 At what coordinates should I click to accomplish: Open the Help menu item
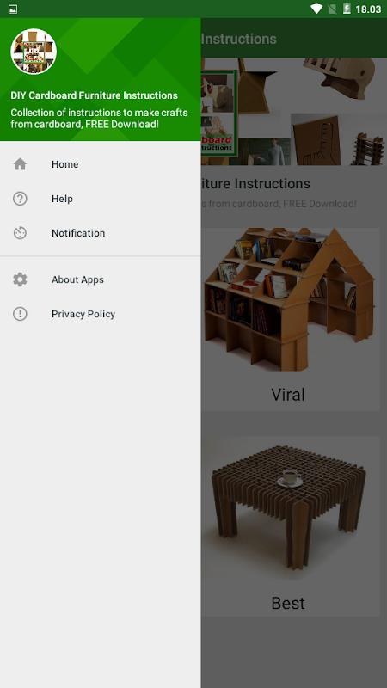[100, 199]
